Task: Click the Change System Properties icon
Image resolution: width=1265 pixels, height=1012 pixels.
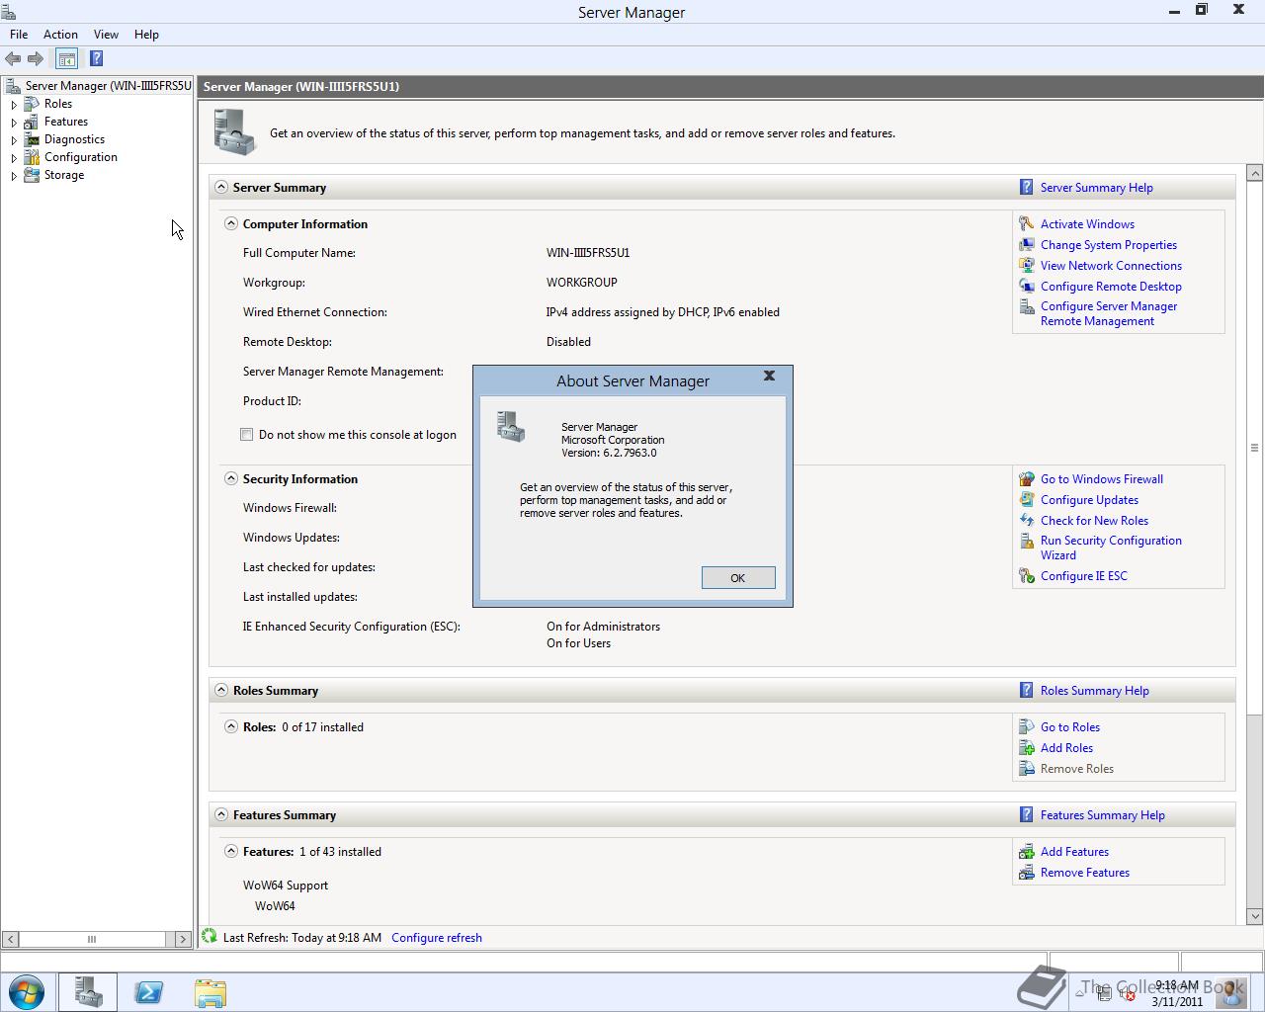Action: point(1027,245)
